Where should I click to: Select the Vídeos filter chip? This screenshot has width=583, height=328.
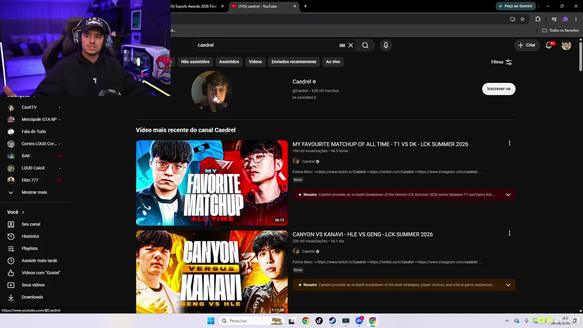click(255, 61)
